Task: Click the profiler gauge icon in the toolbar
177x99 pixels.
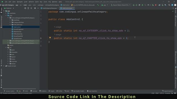Action: [149, 5]
